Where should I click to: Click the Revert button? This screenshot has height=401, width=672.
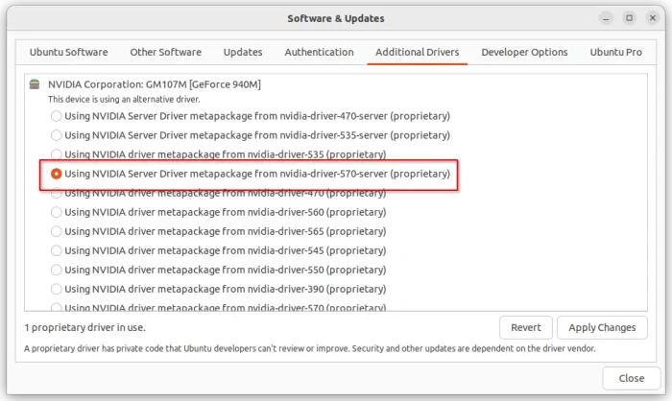coord(526,328)
